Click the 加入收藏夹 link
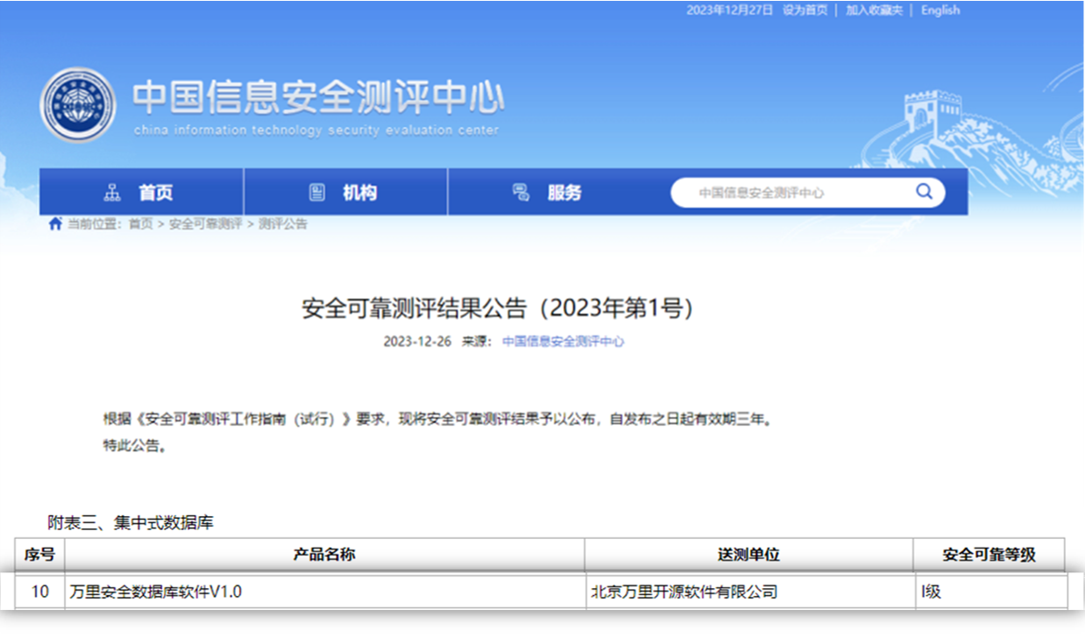The width and height of the screenshot is (1085, 638). [874, 11]
